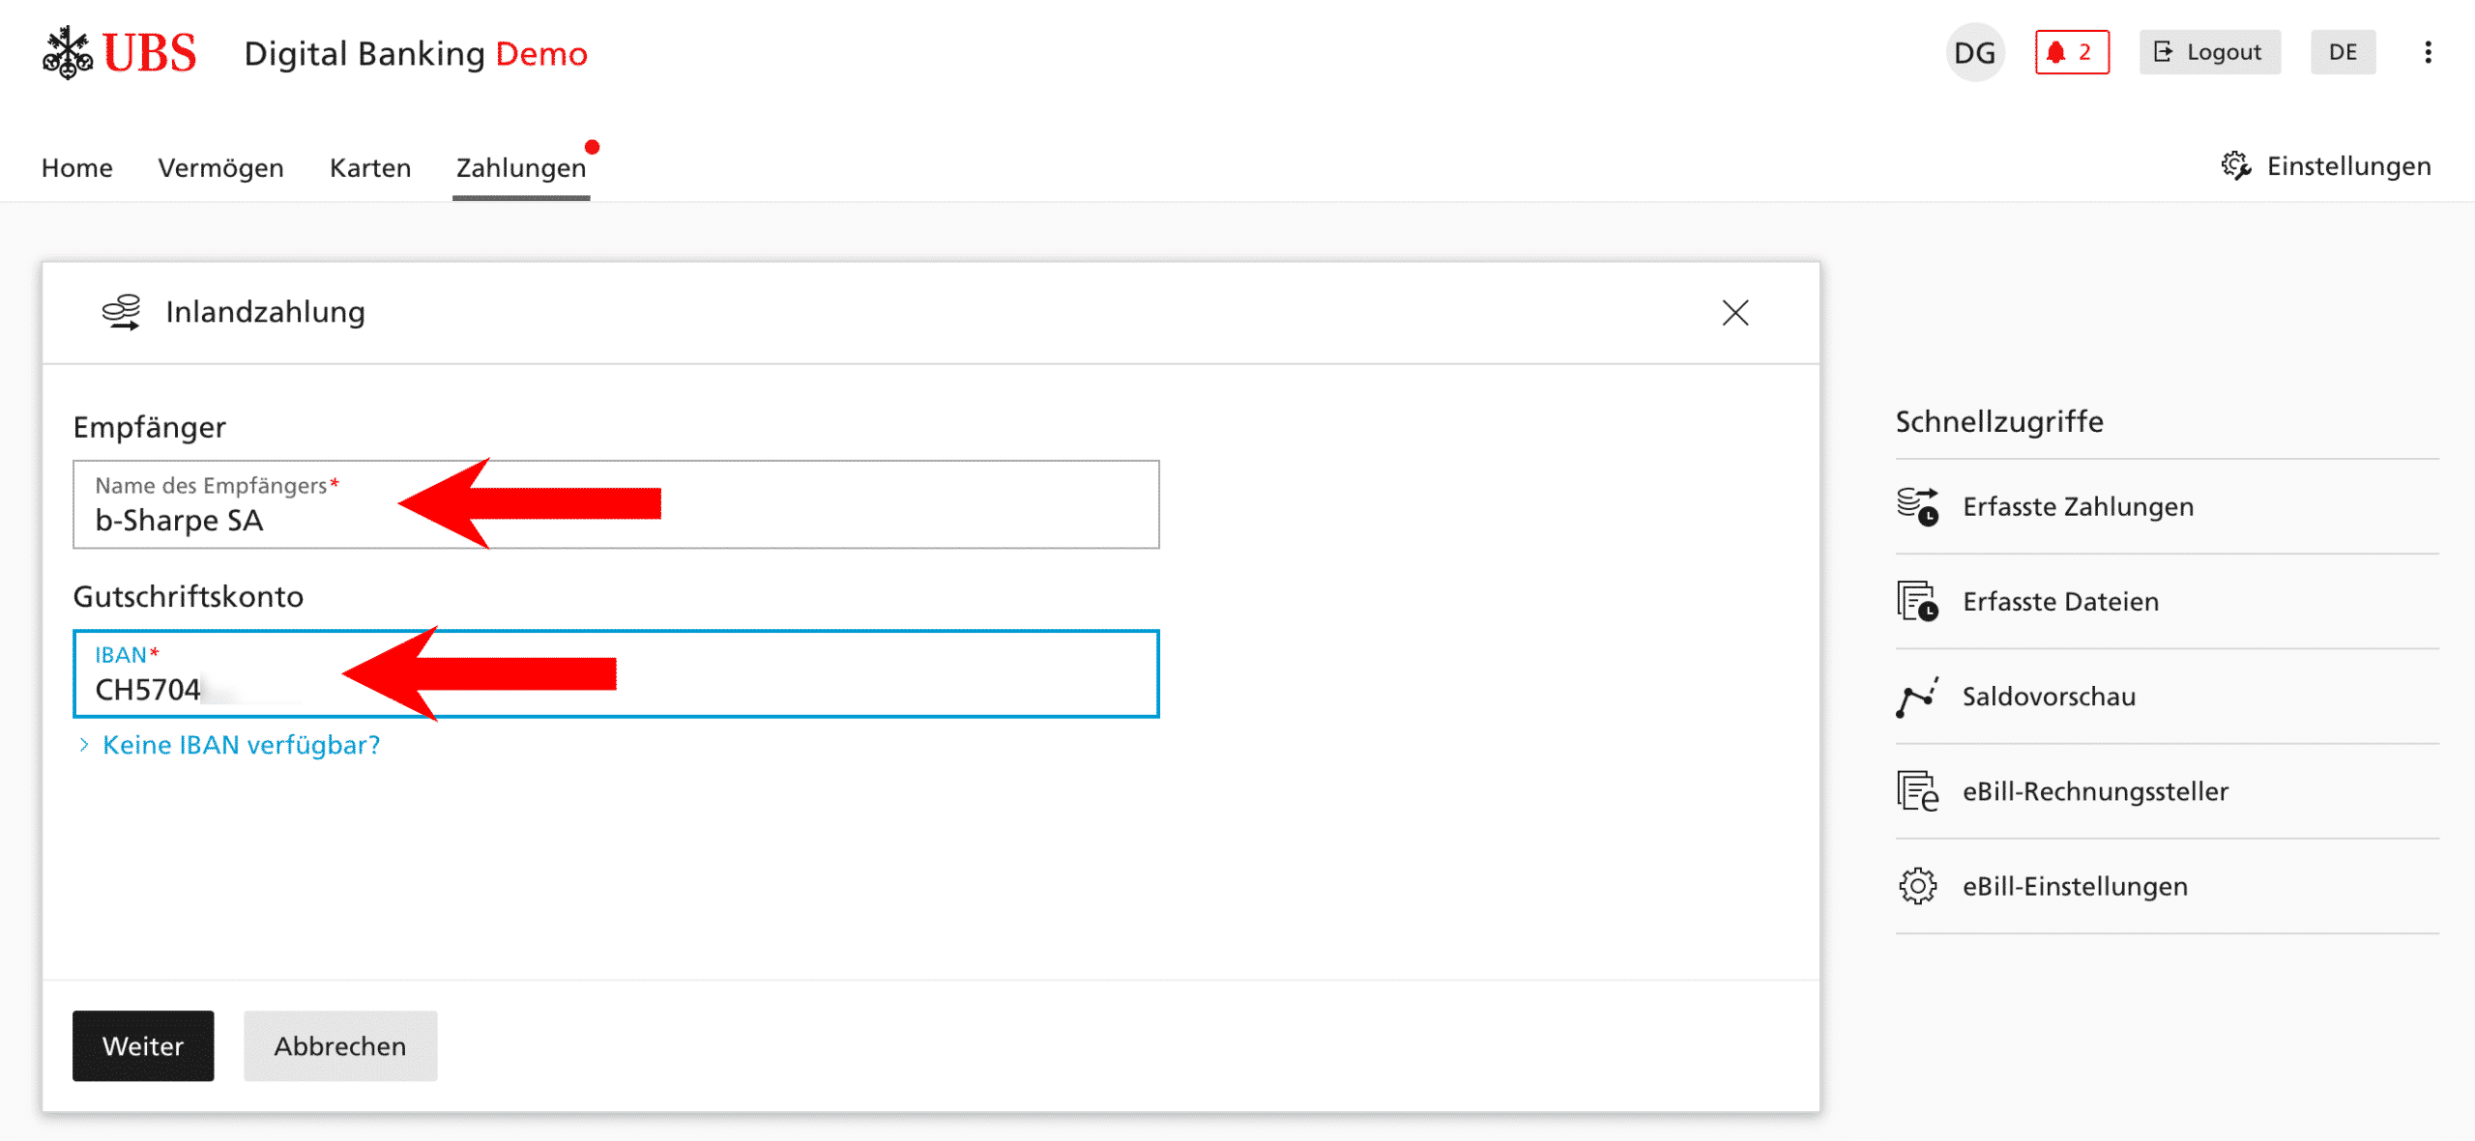
Task: Click the Erfasste Zahlungen coins icon
Action: pos(1917,507)
